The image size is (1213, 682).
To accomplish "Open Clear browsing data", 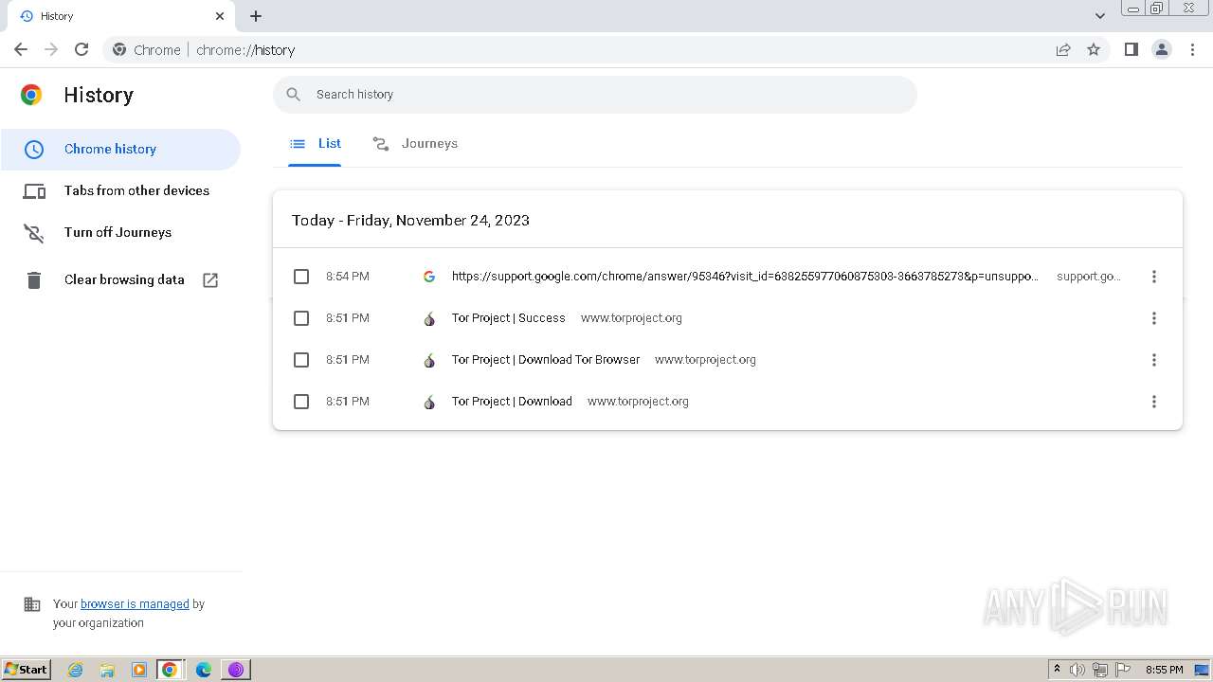I will [x=120, y=279].
